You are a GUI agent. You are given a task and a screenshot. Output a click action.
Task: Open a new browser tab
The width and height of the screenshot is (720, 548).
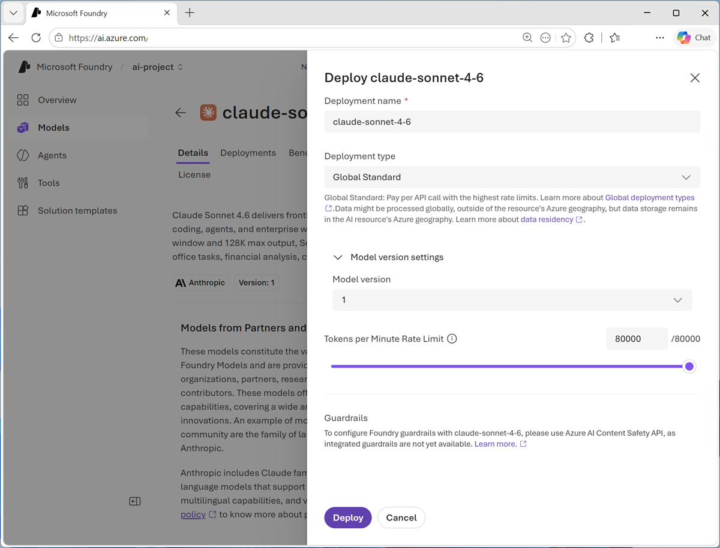pyautogui.click(x=190, y=13)
